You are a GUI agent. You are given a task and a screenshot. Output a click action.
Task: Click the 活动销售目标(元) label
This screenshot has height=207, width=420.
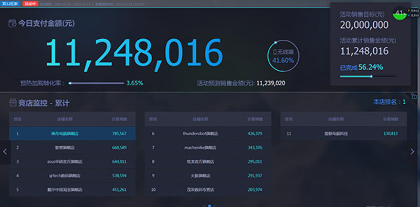[x=362, y=14]
